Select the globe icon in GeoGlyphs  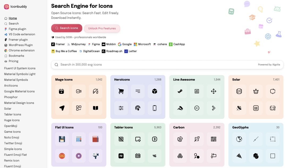[239, 139]
